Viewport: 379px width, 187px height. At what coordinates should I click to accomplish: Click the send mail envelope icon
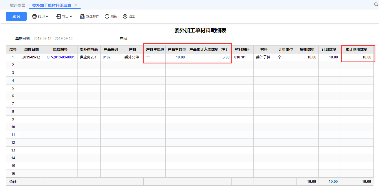(82, 16)
